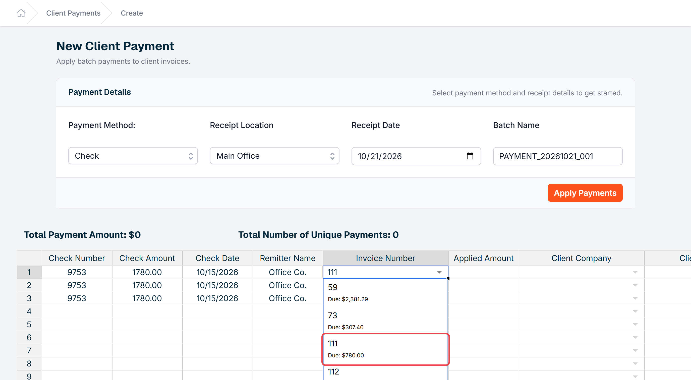Click remitter Office Co. in row 2
This screenshot has width=691, height=380.
click(x=287, y=285)
